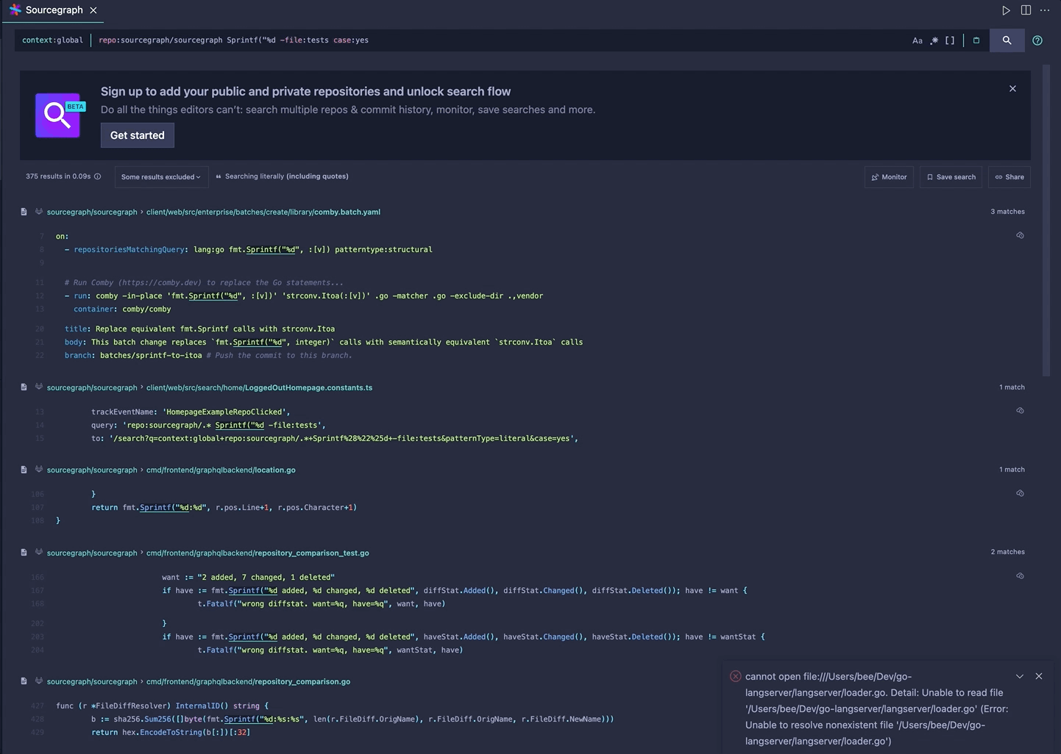Click the Save search button

[x=951, y=177]
